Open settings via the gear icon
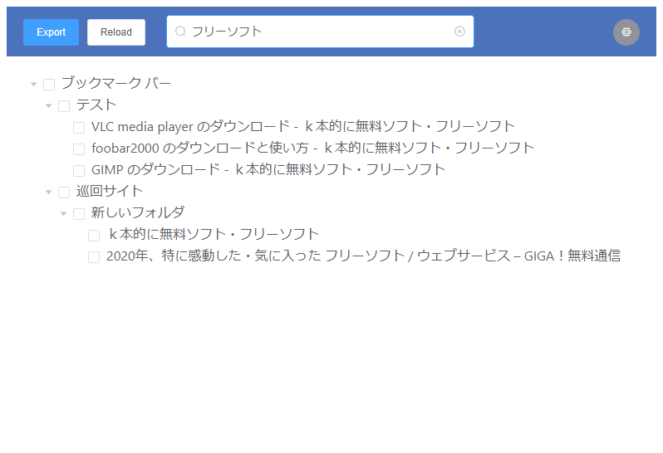 pos(626,32)
